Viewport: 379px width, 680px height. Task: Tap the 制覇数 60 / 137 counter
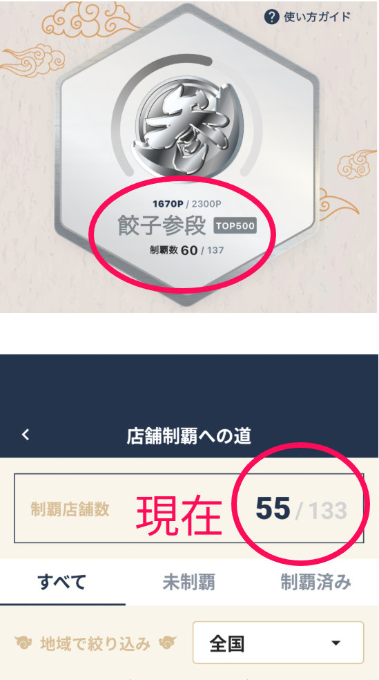click(x=186, y=250)
